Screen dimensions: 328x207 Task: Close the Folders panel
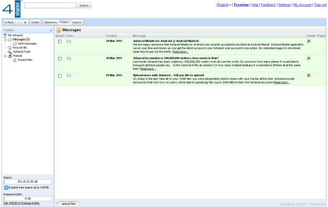[51, 30]
